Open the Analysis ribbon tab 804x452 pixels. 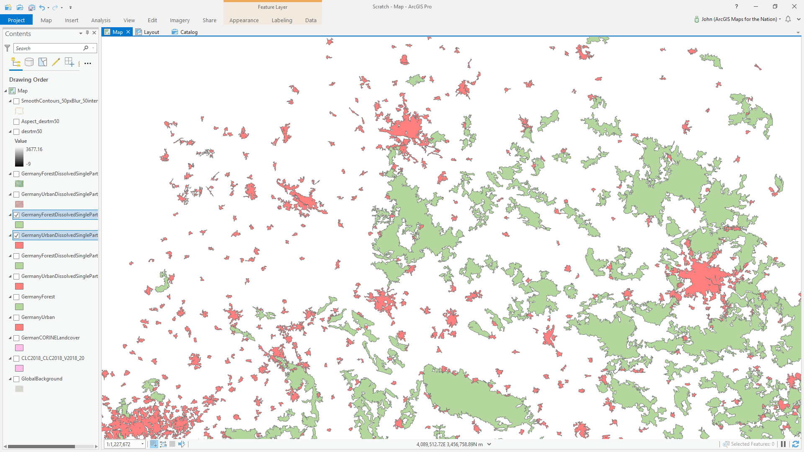pos(100,20)
